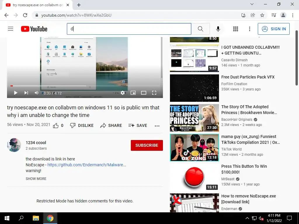Dislike the video

tap(82, 125)
